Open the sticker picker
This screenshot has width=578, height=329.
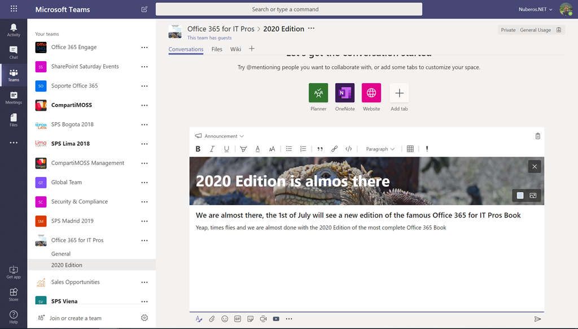250,319
